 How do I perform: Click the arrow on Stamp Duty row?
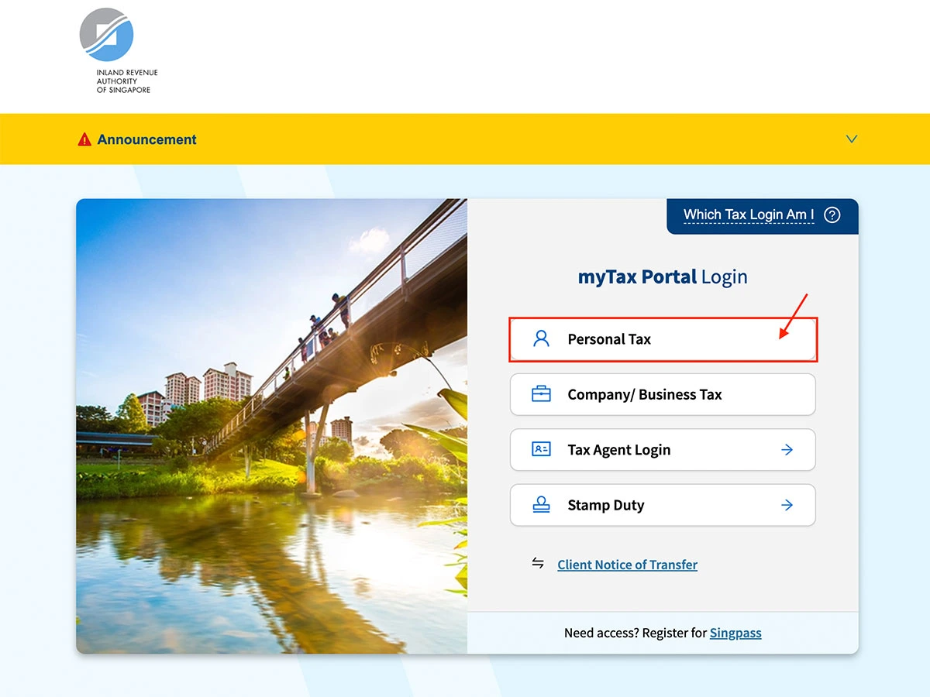787,505
